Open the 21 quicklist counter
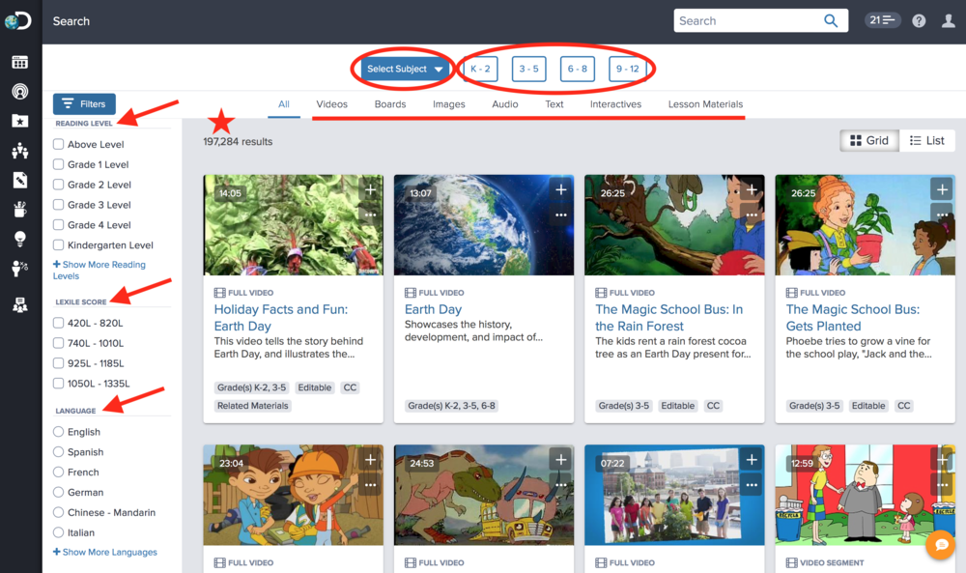Image resolution: width=966 pixels, height=573 pixels. pos(882,20)
